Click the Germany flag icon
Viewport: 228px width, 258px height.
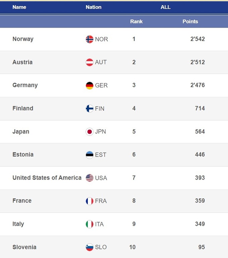(x=90, y=85)
